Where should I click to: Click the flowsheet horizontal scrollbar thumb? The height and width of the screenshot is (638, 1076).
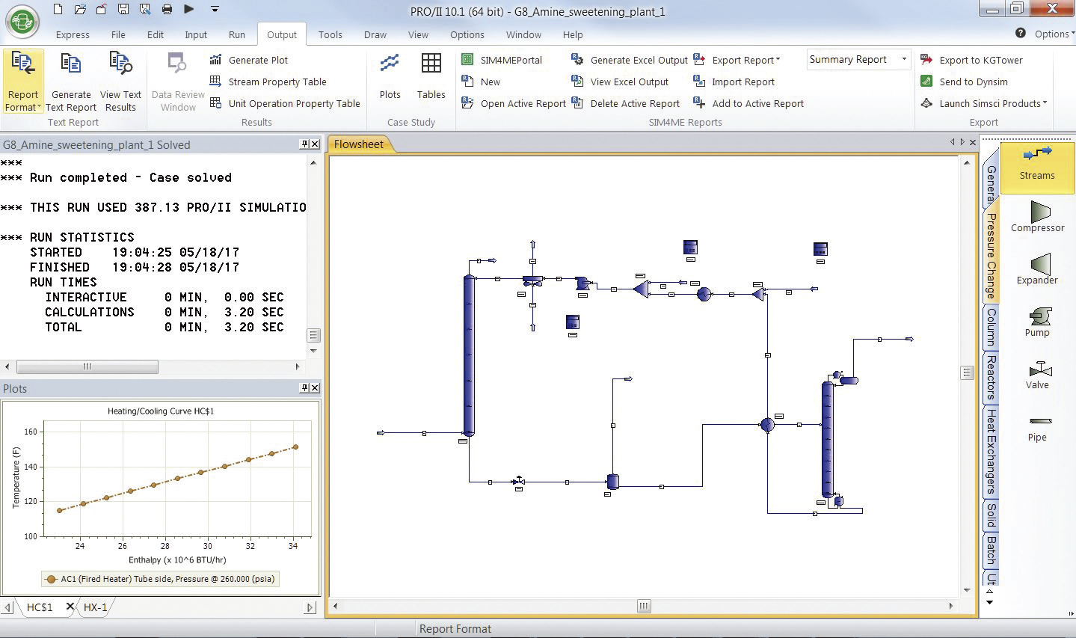click(x=643, y=606)
